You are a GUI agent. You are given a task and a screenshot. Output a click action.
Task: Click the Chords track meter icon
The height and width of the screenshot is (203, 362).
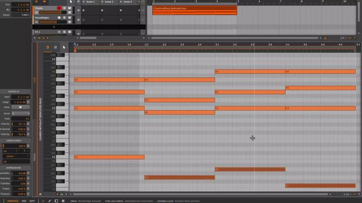[36, 12]
